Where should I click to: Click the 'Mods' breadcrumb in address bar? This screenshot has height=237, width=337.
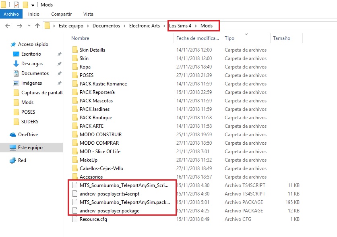click(x=207, y=26)
